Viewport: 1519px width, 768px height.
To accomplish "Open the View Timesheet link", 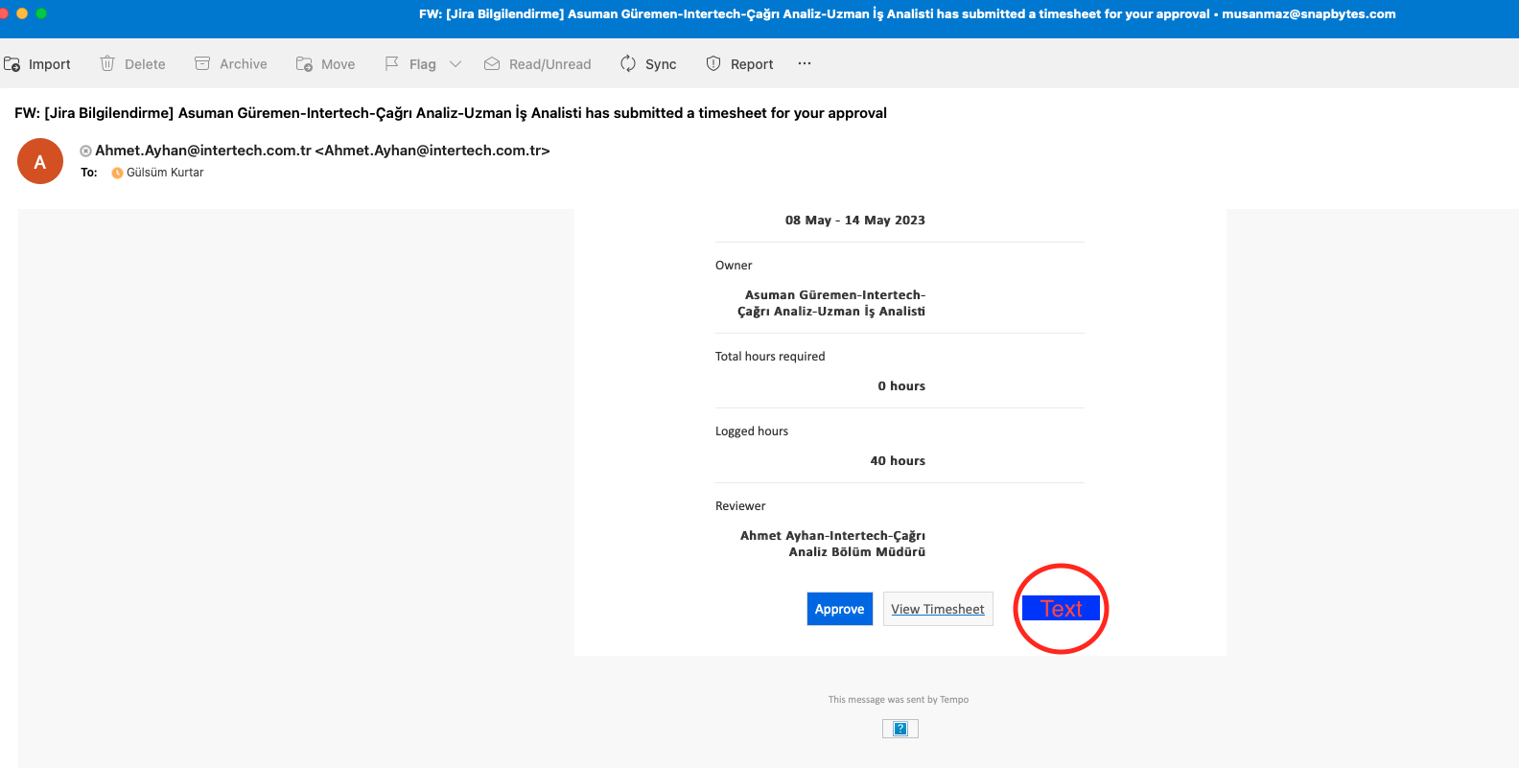I will 937,609.
